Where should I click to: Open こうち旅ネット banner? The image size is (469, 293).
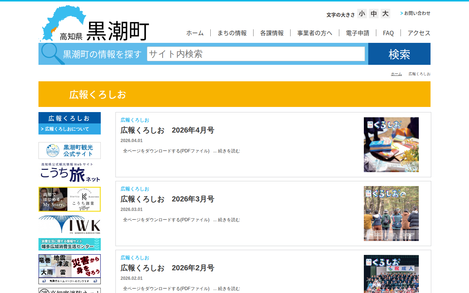tap(70, 173)
